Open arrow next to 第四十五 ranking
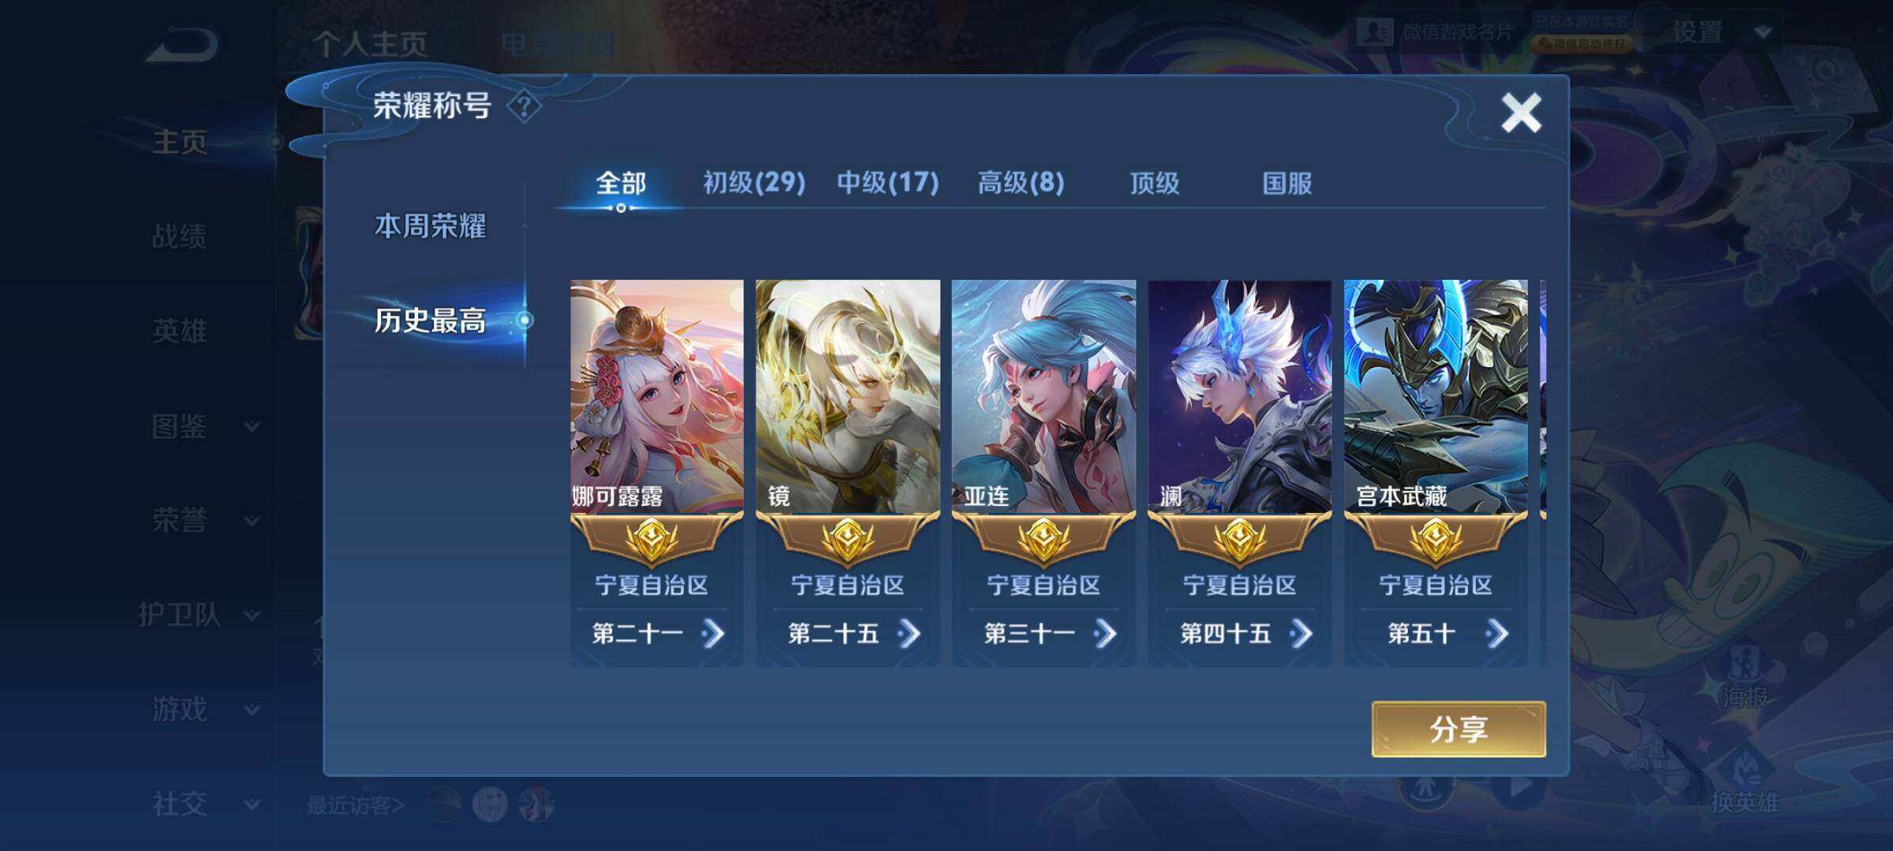Screen dimensions: 1893x851 [x=1301, y=633]
